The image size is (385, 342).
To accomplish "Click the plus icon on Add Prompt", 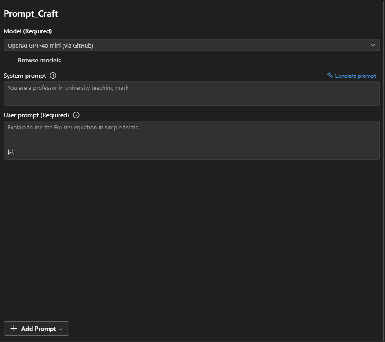I will pos(14,329).
